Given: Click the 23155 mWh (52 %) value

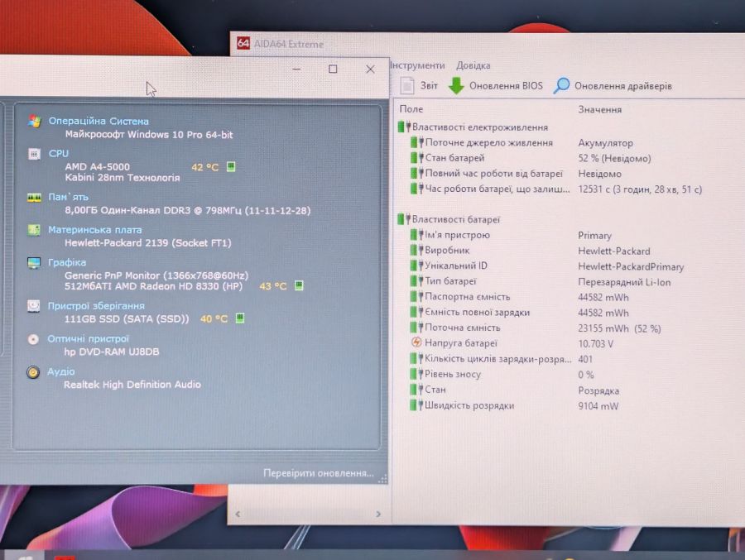Looking at the screenshot, I should [619, 328].
